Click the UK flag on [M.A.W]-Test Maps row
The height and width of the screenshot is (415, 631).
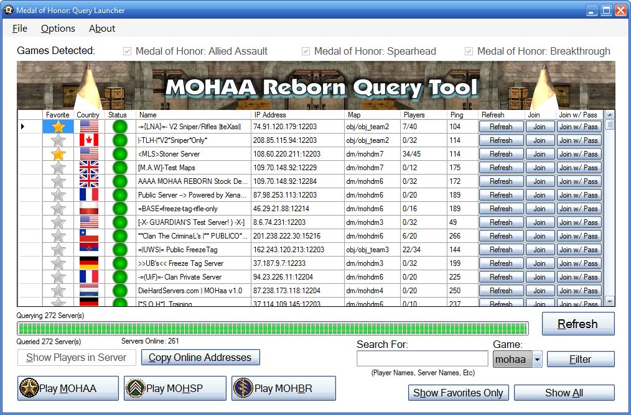pyautogui.click(x=88, y=167)
